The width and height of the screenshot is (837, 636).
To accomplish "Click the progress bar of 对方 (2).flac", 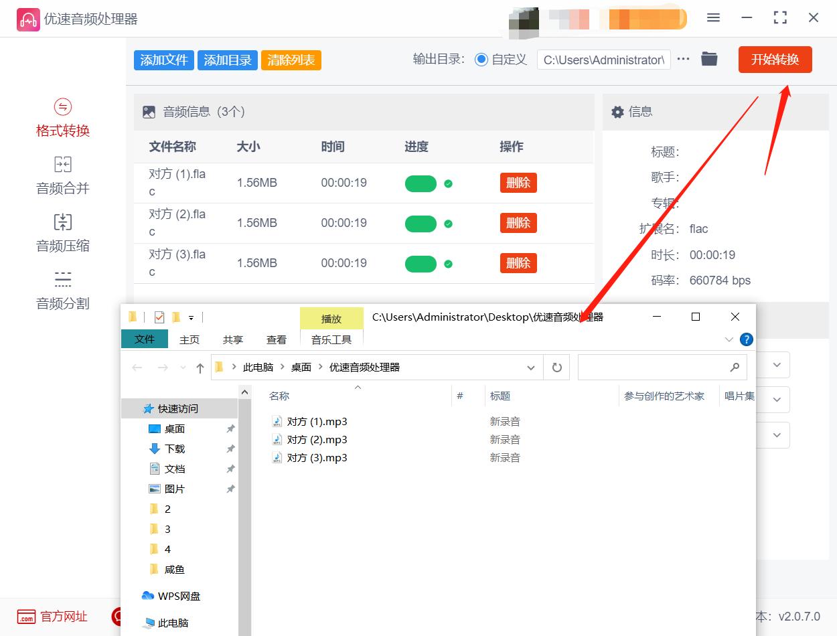I will (x=421, y=223).
